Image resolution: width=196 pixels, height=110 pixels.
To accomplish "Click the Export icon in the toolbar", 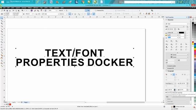I will (x=38, y=11).
